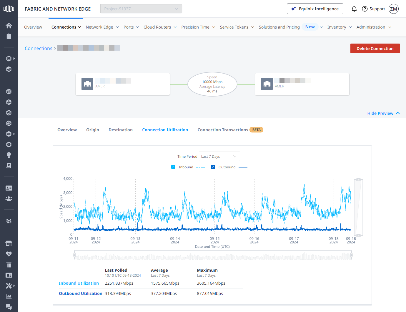Open the clipboard icon in sidebar
The height and width of the screenshot is (312, 406).
9,36
